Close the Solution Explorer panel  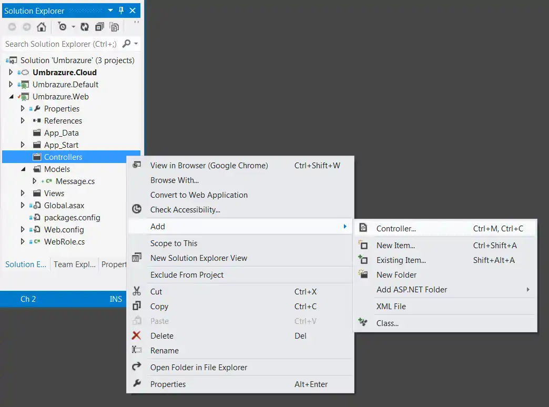point(133,11)
